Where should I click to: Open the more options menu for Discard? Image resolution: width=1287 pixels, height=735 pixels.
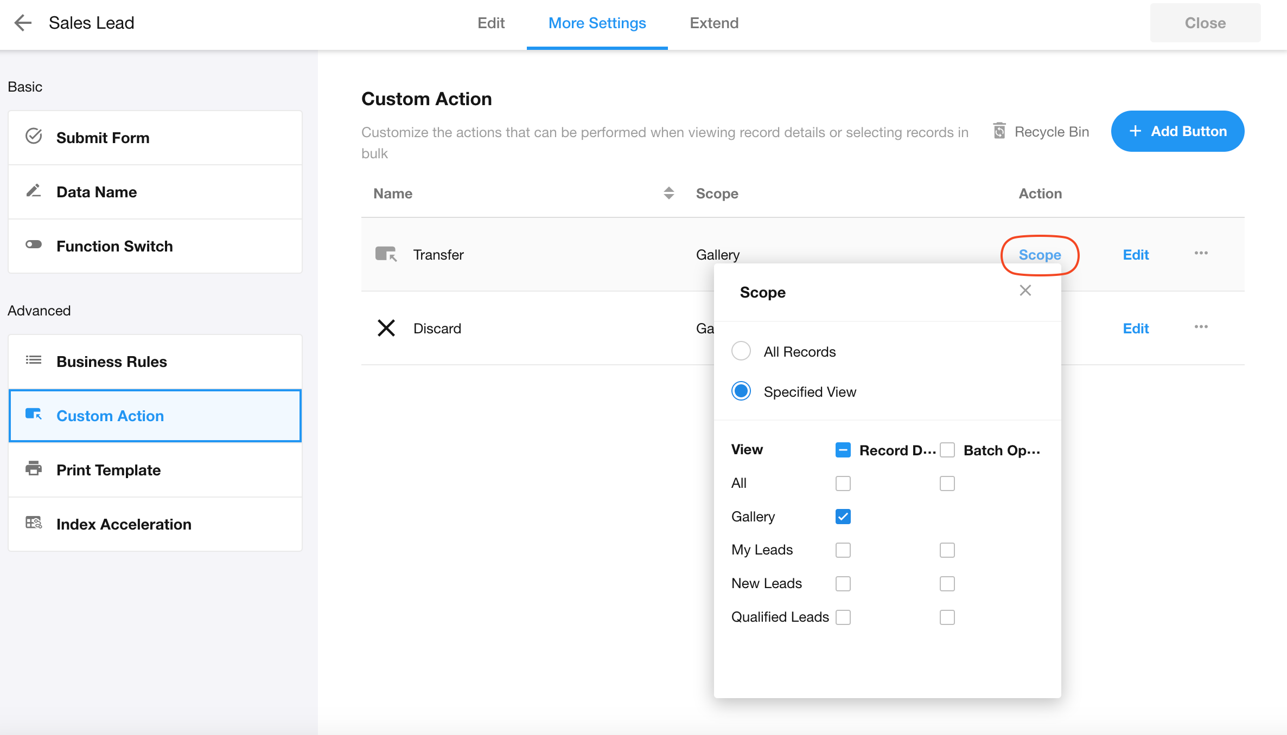tap(1201, 327)
